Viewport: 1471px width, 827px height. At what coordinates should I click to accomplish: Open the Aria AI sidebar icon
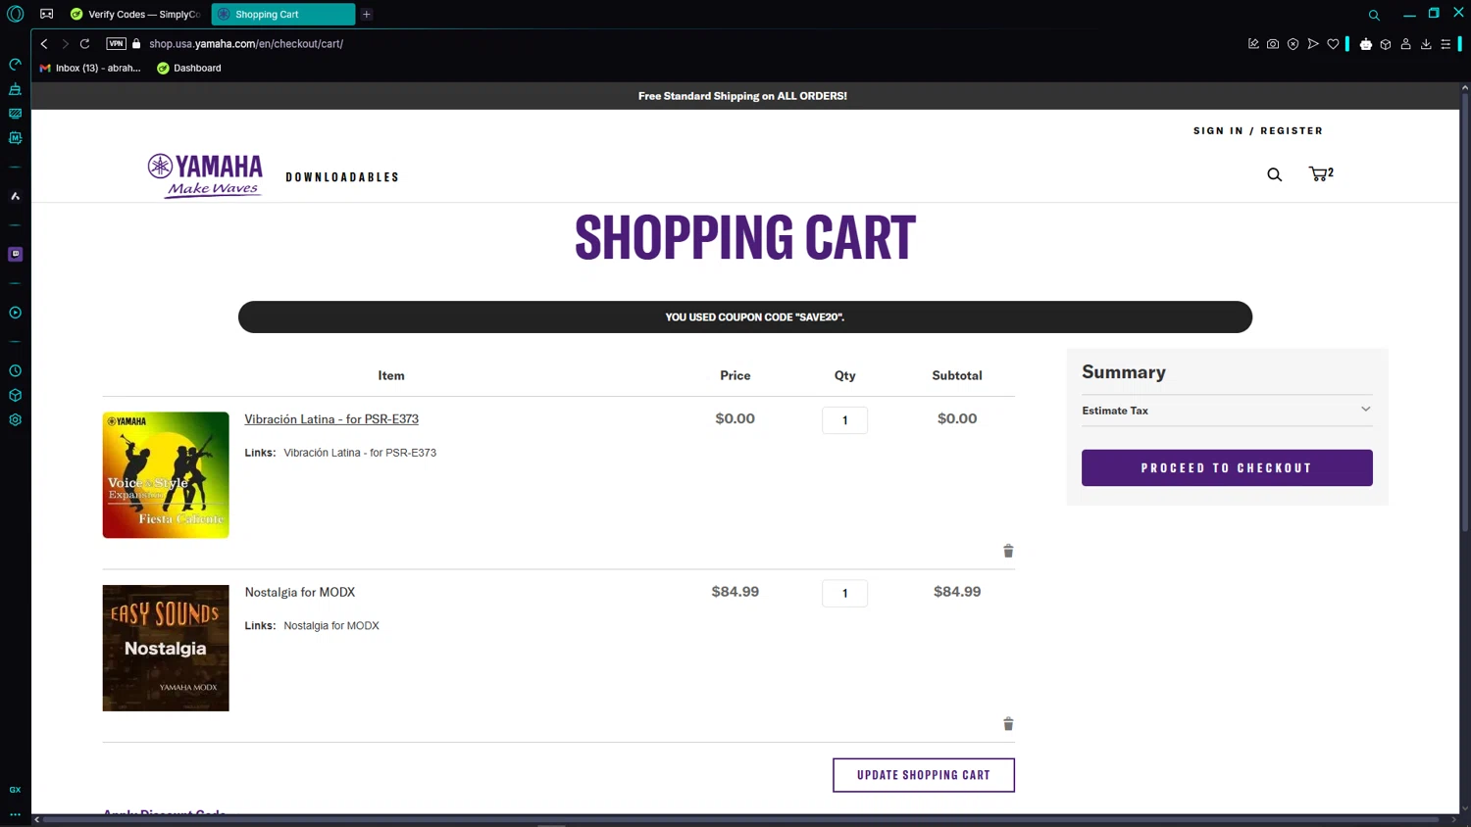coord(15,196)
